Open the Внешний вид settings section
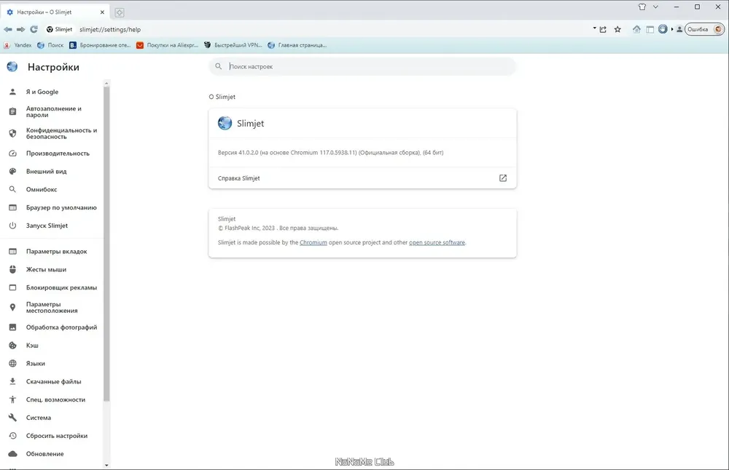Image resolution: width=729 pixels, height=470 pixels. click(52, 171)
